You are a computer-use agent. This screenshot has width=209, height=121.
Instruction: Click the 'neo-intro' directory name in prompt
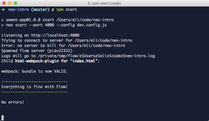coord(19,10)
